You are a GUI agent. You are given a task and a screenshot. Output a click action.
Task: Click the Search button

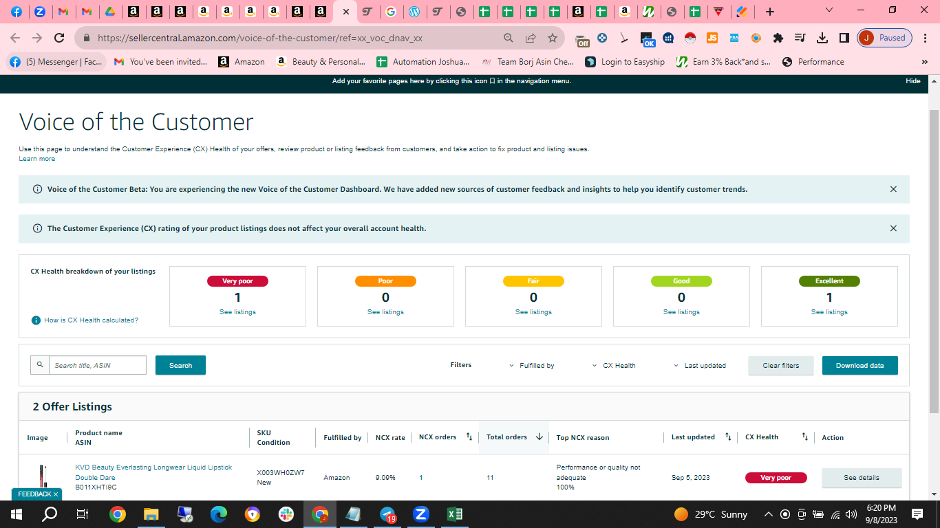pyautogui.click(x=180, y=365)
